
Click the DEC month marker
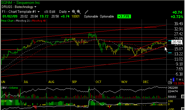coord(146,82)
